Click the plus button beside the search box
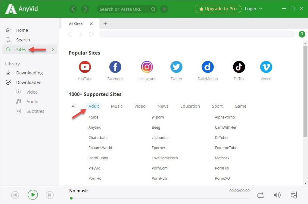 tap(164, 9)
